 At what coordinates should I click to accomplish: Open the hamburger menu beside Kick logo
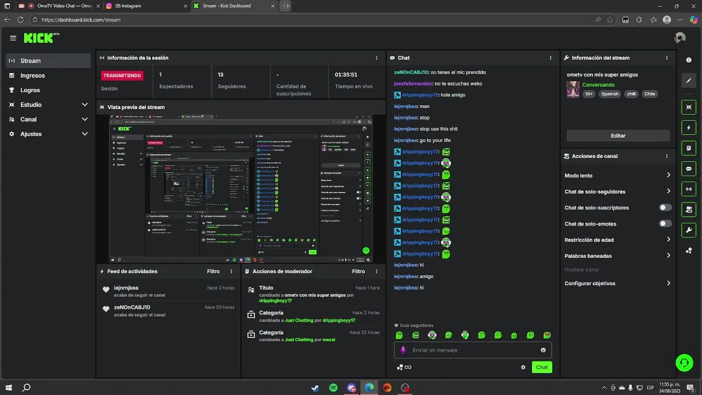[13, 38]
